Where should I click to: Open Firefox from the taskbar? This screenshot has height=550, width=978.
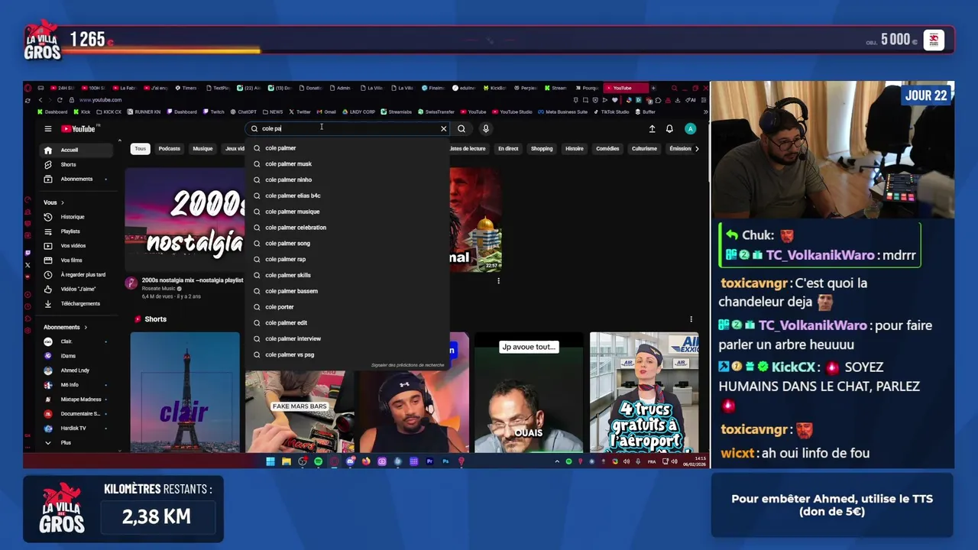coord(366,461)
